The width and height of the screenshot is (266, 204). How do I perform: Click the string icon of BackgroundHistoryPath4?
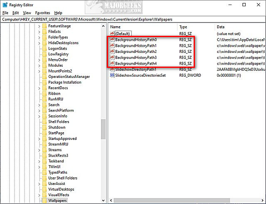112,63
